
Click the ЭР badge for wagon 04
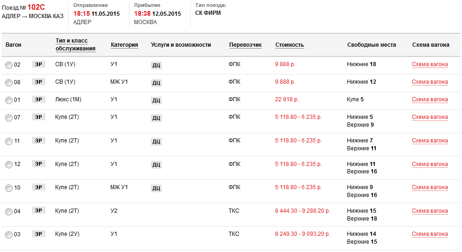(x=38, y=211)
